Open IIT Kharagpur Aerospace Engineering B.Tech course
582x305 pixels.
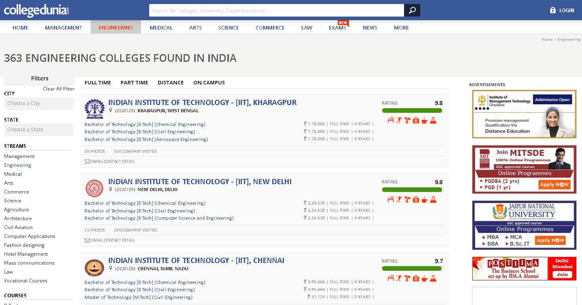point(146,139)
